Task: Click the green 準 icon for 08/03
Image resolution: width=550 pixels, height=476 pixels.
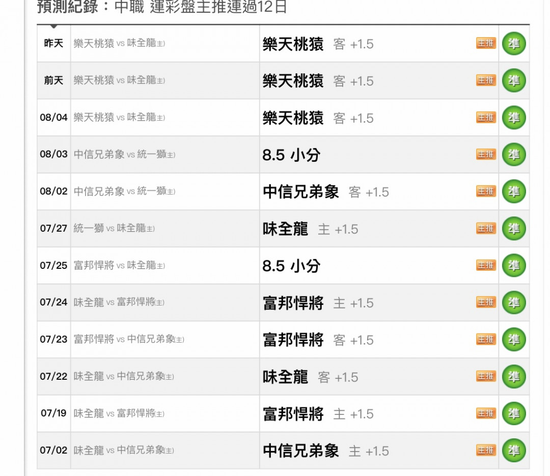Action: [x=514, y=155]
